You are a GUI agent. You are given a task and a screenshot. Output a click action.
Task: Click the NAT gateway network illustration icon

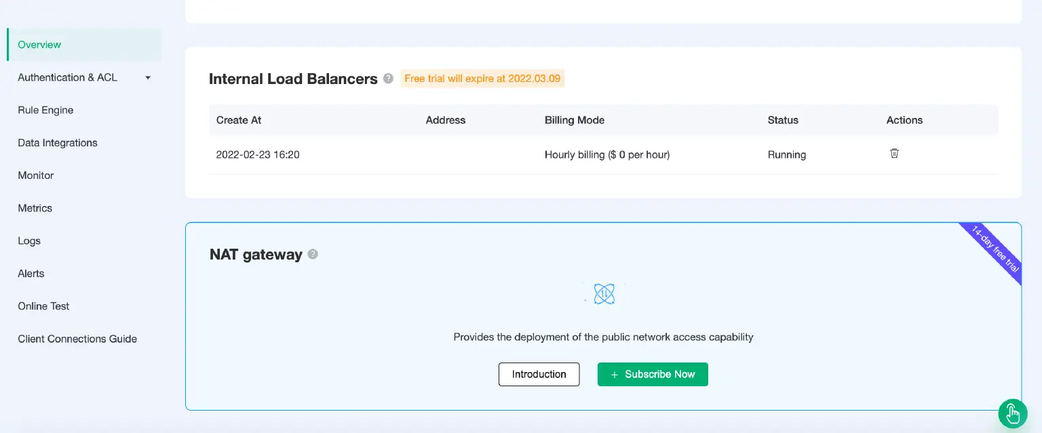click(603, 293)
